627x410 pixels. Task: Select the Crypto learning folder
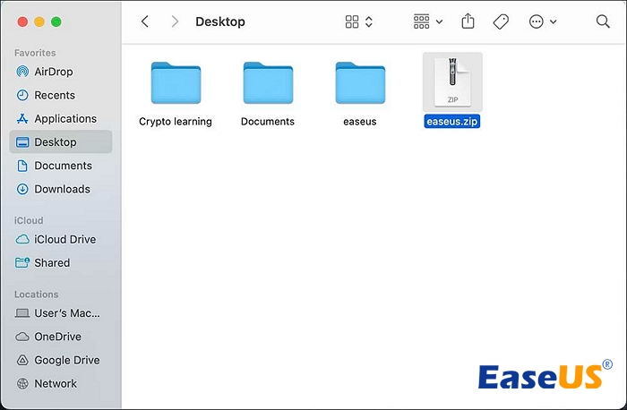point(176,84)
